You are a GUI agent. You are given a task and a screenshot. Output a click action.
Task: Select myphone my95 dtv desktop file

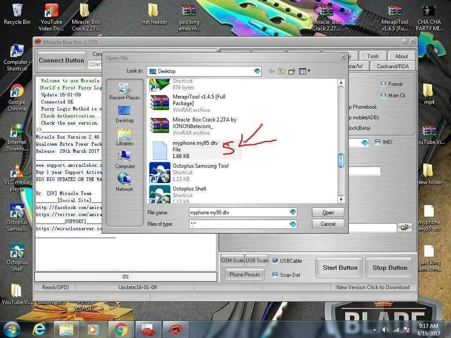click(429, 218)
